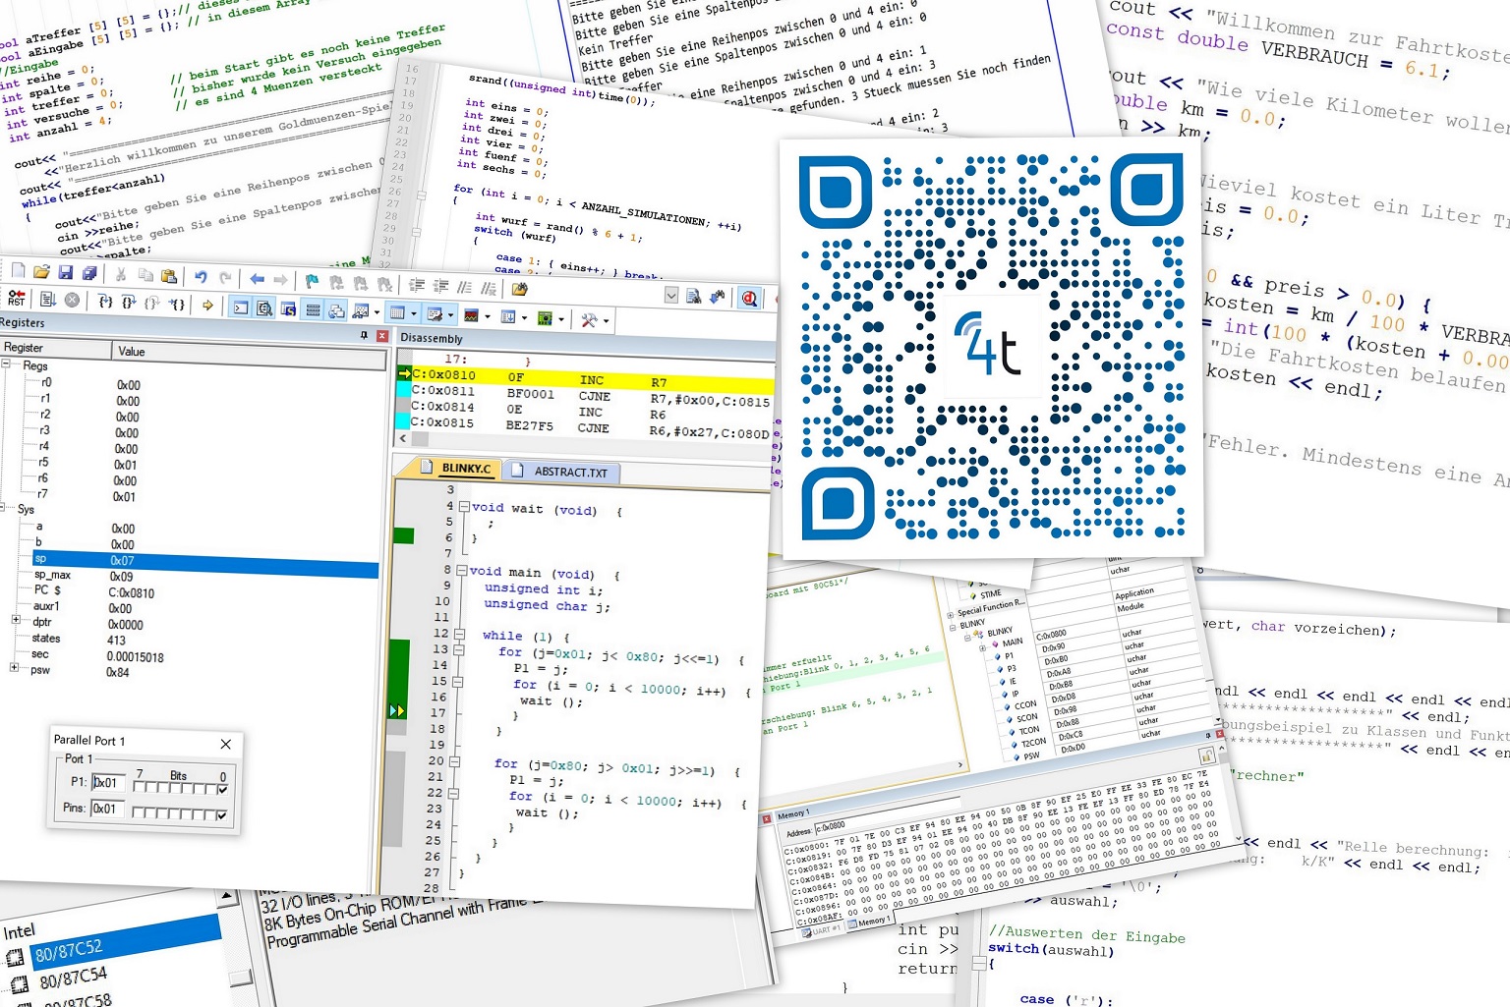
Task: Click the Memory 1 Address input field
Action: click(x=888, y=817)
